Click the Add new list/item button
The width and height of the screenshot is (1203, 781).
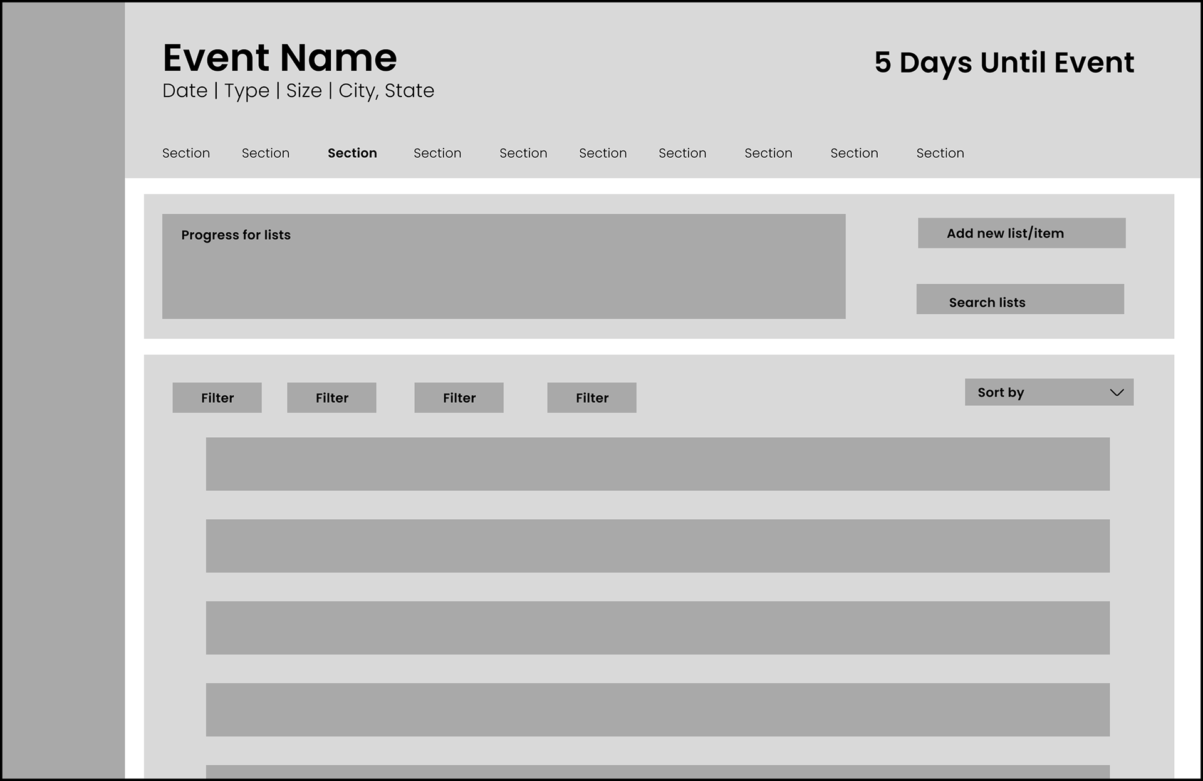click(1021, 233)
